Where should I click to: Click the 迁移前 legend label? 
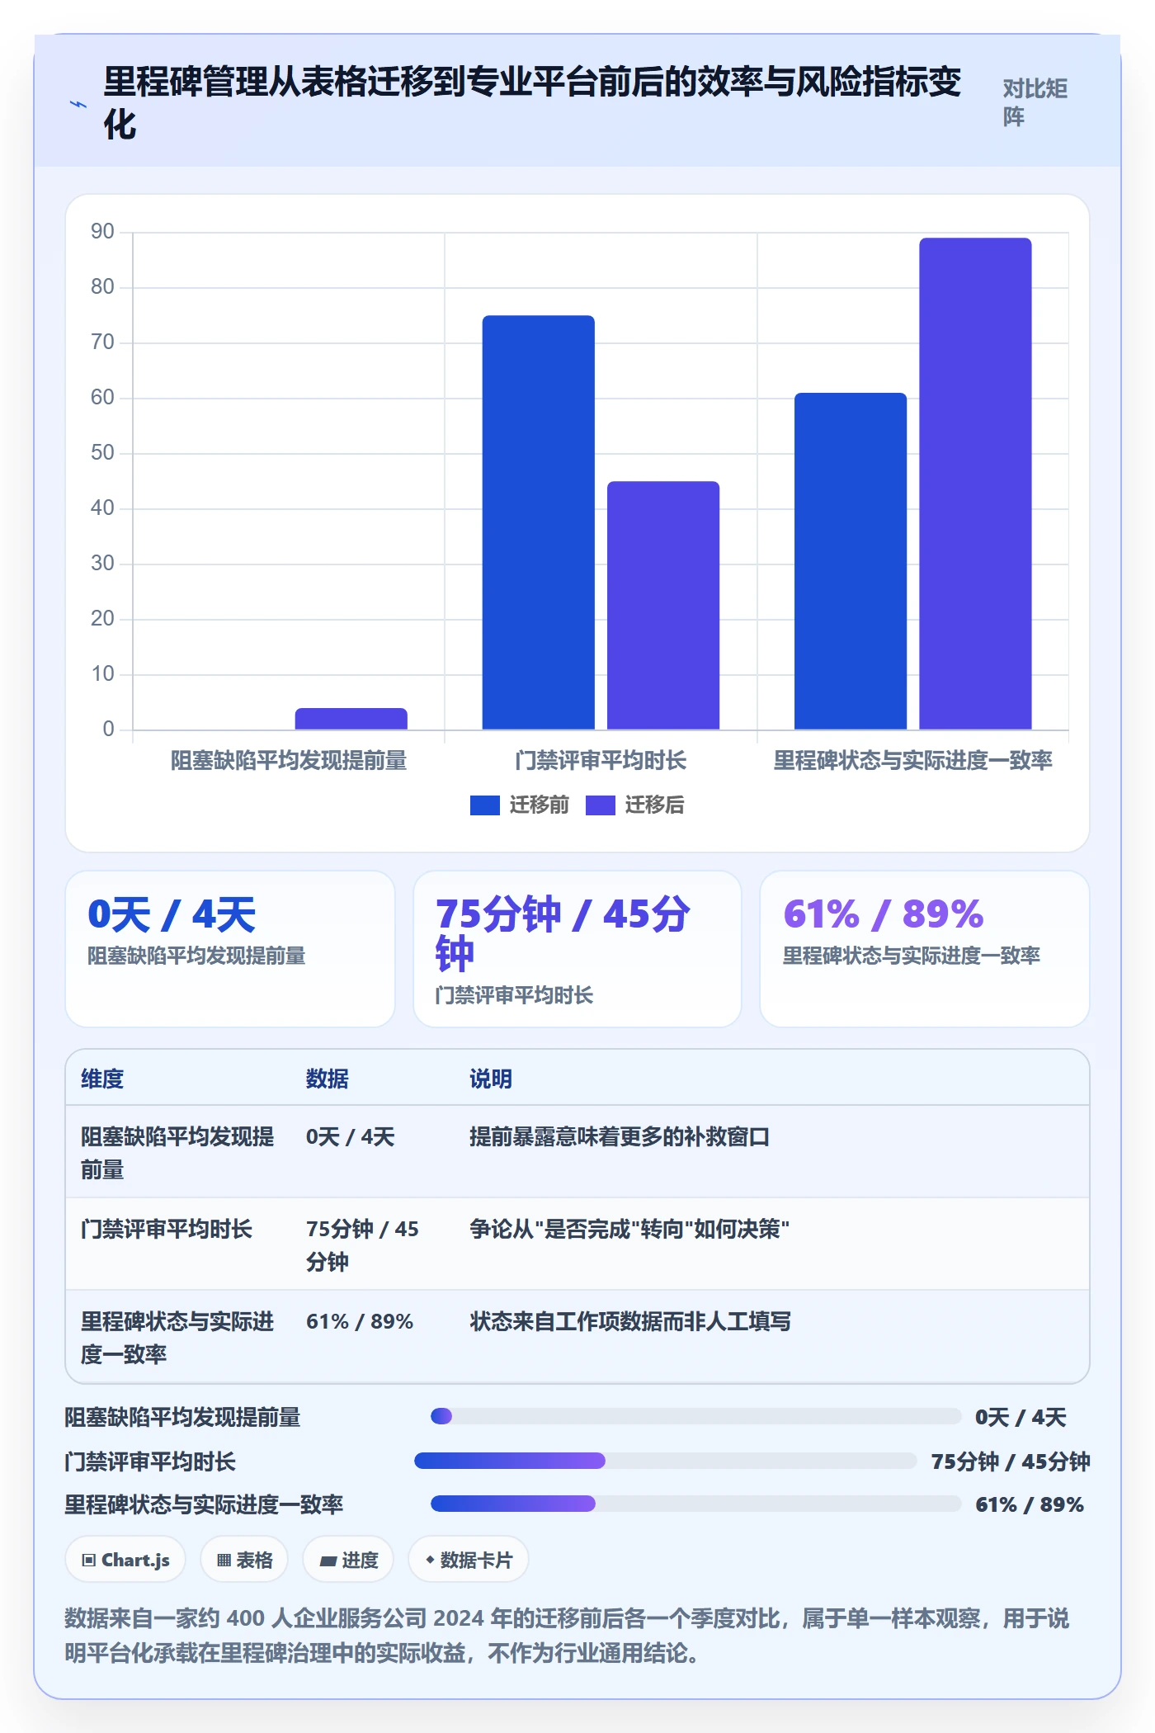point(539,805)
